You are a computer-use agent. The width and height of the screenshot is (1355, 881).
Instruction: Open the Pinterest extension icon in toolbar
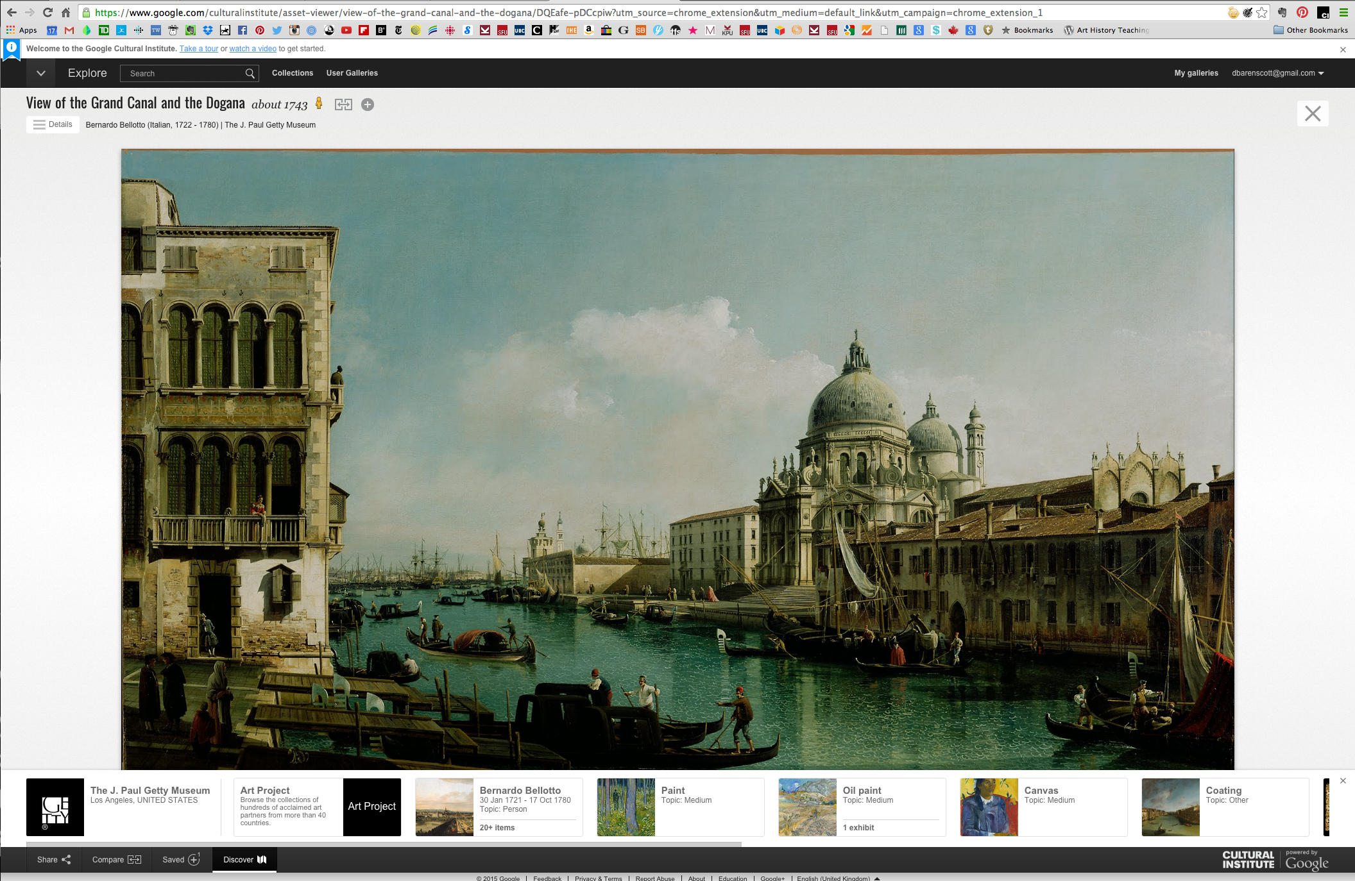coord(1302,12)
